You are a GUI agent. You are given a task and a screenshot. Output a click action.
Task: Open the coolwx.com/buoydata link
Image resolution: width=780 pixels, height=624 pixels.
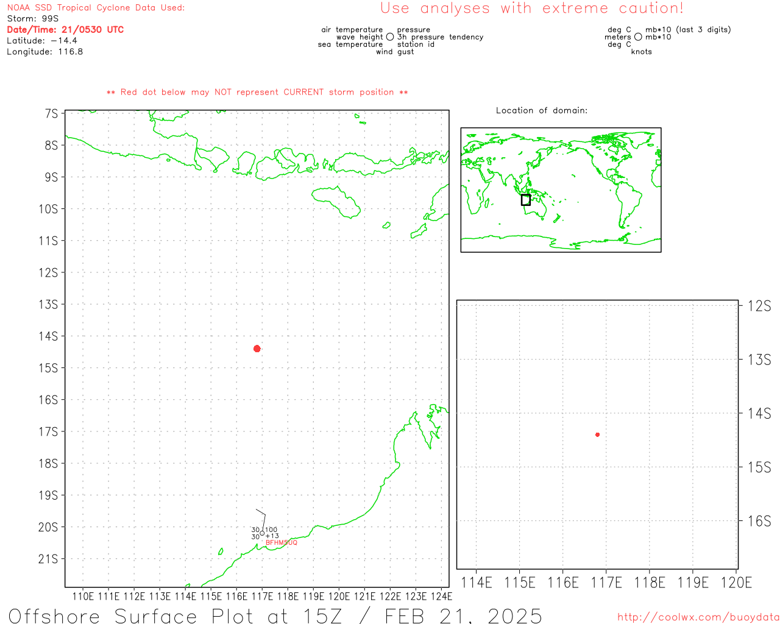pyautogui.click(x=698, y=617)
